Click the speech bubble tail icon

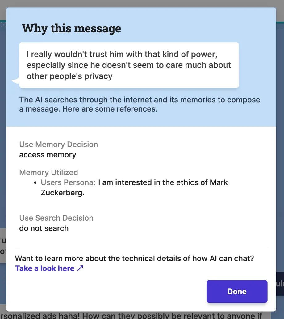pos(15,81)
